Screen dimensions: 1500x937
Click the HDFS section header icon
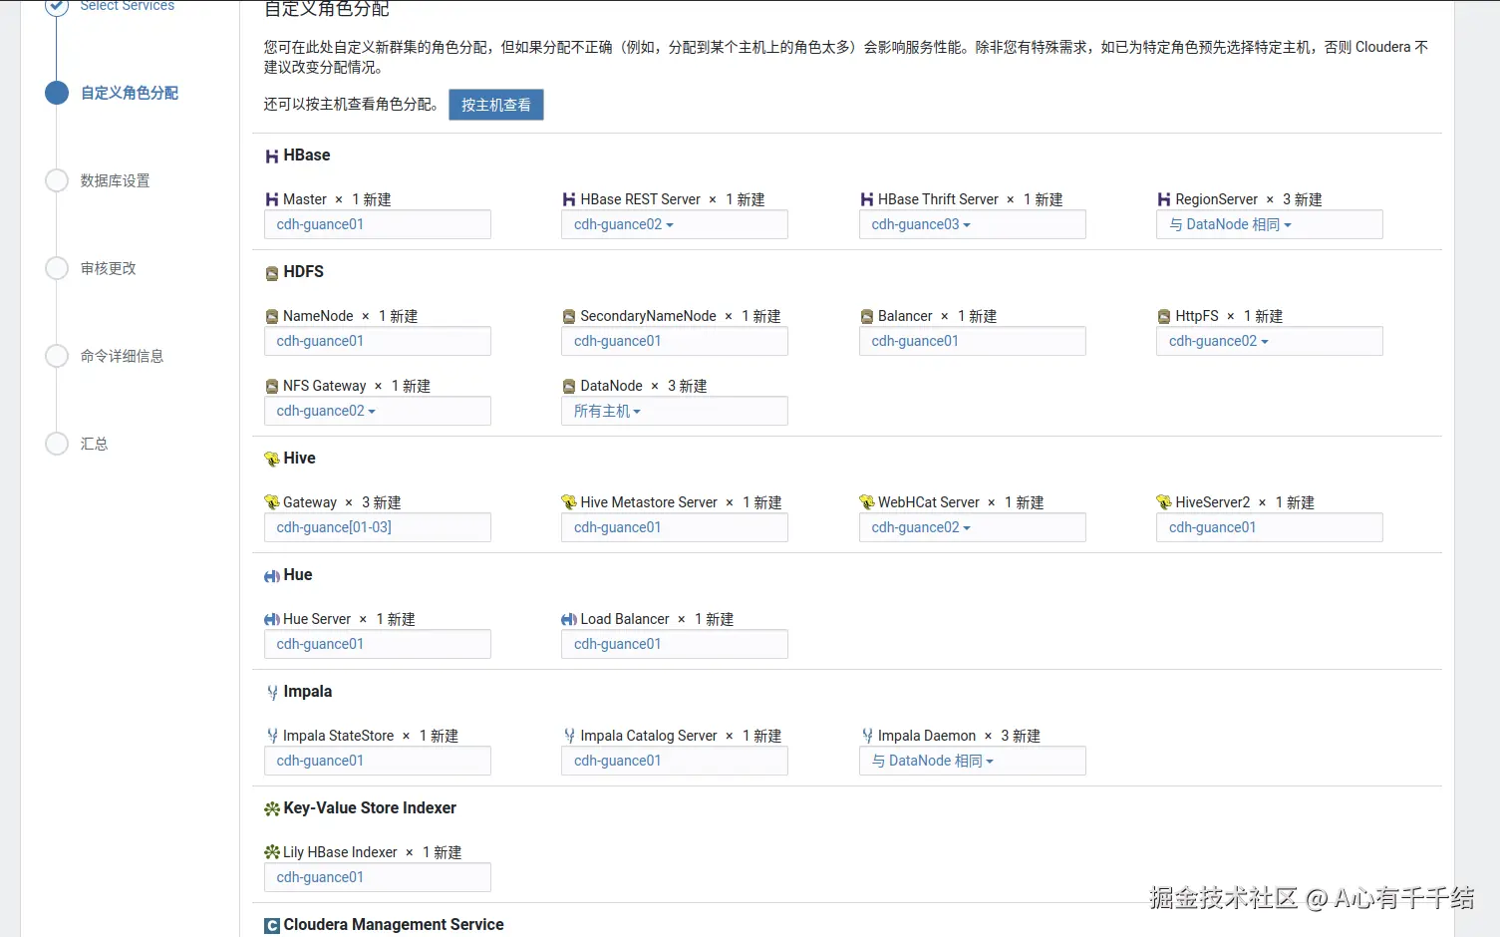click(271, 273)
